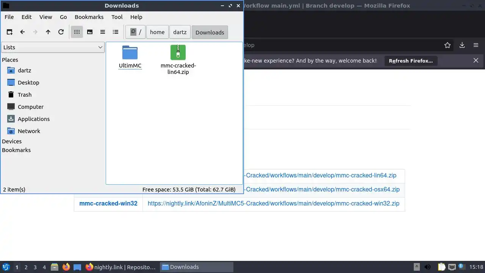Viewport: 485px width, 273px height.
Task: Open a new tab in file manager
Action: point(9,32)
